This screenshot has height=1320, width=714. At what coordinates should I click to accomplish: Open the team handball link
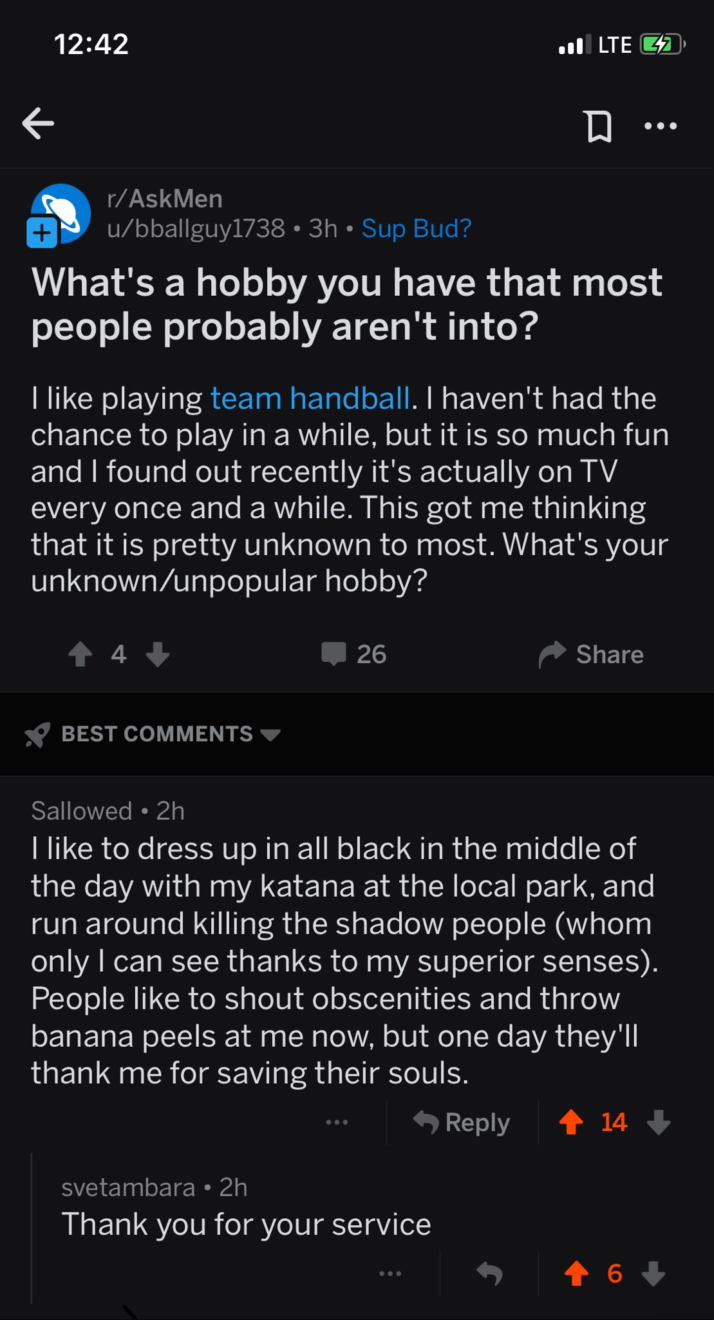(x=310, y=398)
